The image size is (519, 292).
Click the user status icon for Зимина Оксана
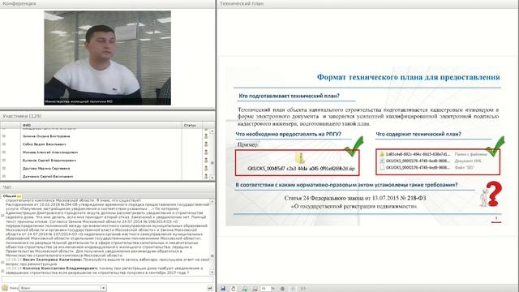coord(206,136)
